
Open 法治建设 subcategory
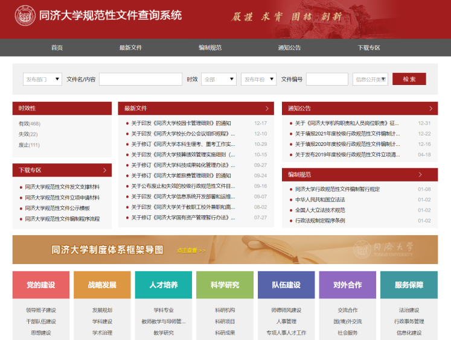pyautogui.click(x=409, y=310)
